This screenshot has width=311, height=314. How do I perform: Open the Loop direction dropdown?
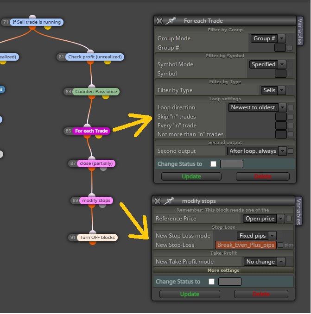(x=257, y=107)
